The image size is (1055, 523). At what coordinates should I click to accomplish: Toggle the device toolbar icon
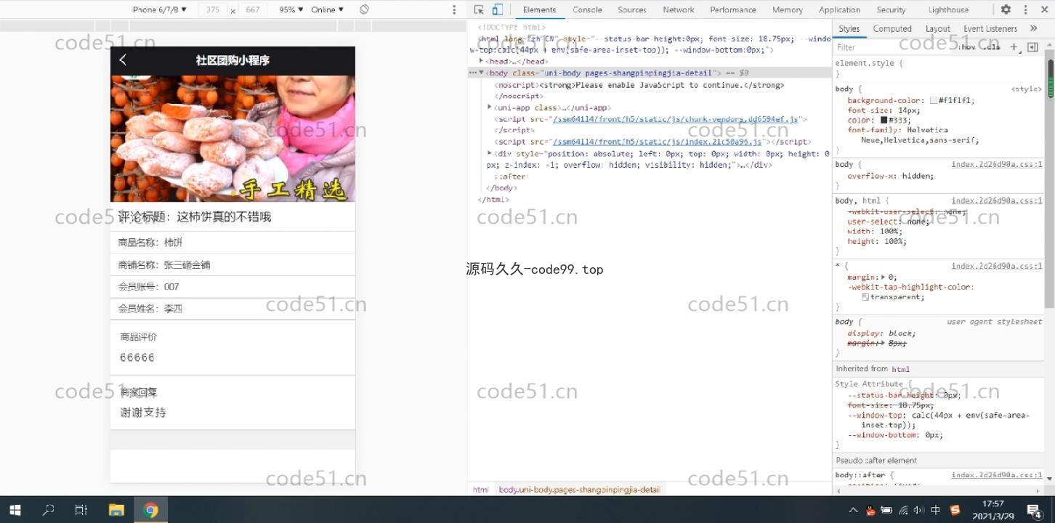click(x=498, y=9)
